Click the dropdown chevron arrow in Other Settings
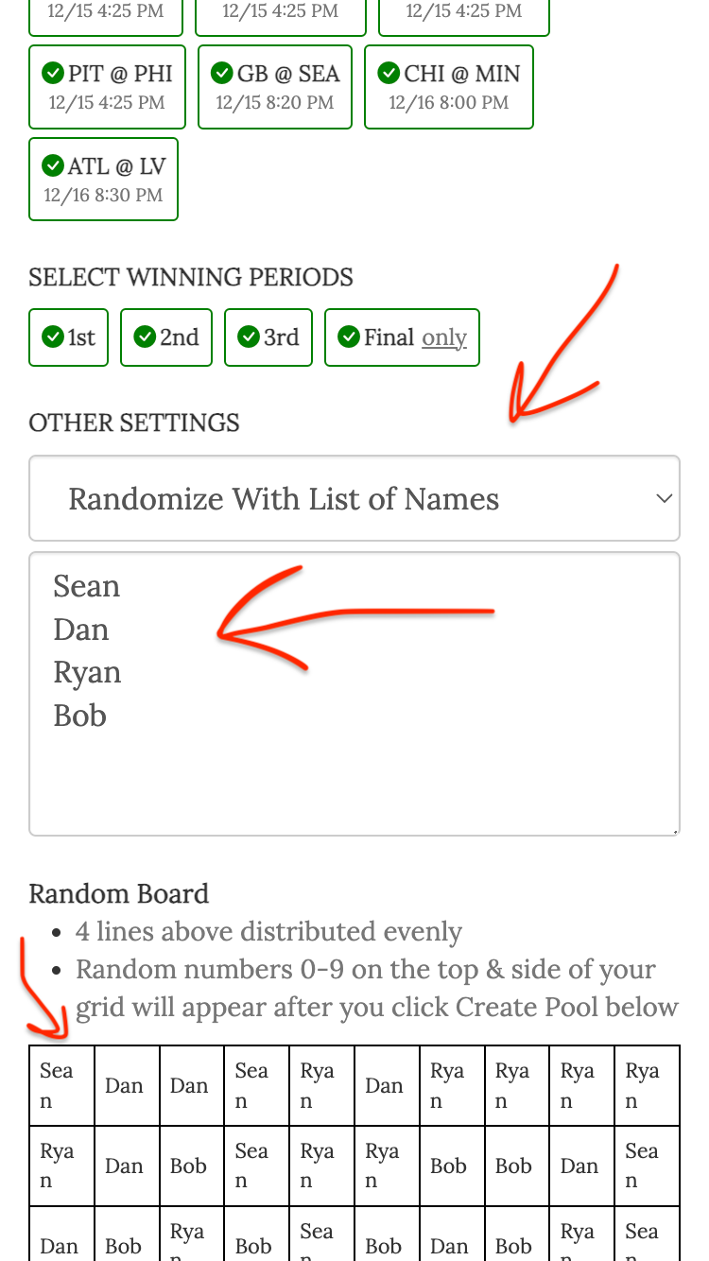 [x=665, y=498]
